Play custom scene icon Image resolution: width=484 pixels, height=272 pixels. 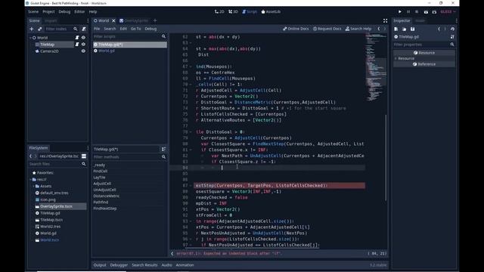click(434, 12)
